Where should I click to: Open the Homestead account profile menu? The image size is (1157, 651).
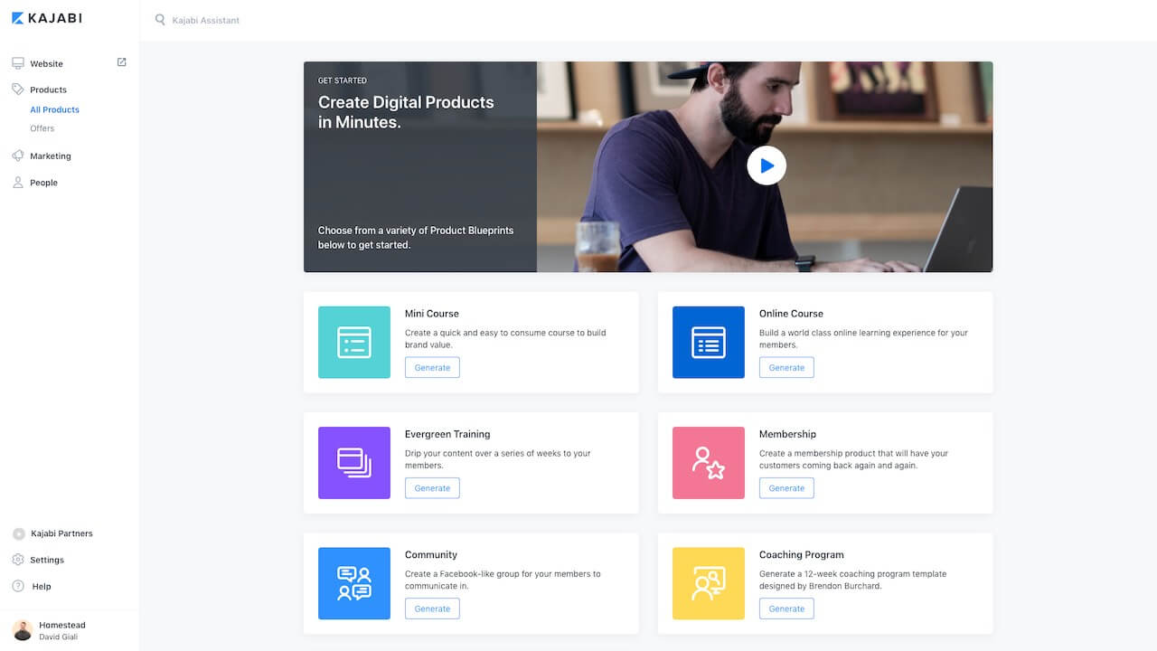point(61,630)
